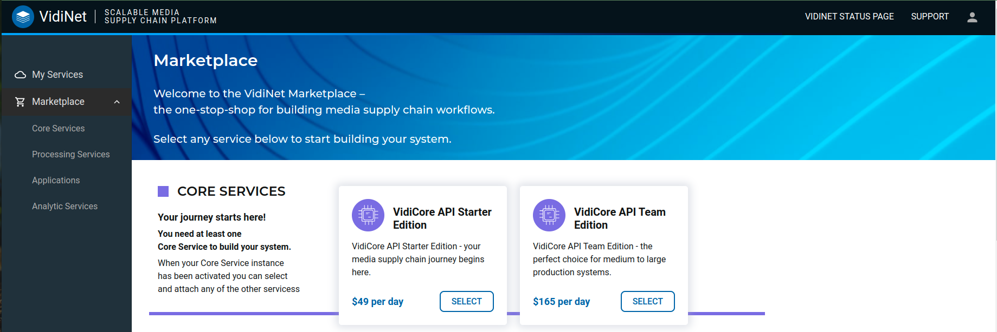Go to Core Services submenu item

tap(58, 128)
